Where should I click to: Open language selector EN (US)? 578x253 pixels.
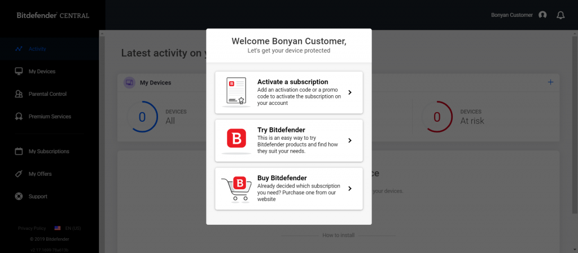point(73,228)
